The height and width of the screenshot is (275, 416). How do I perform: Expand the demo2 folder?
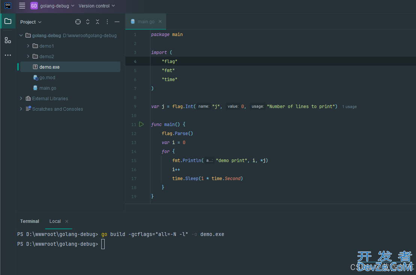coord(28,56)
